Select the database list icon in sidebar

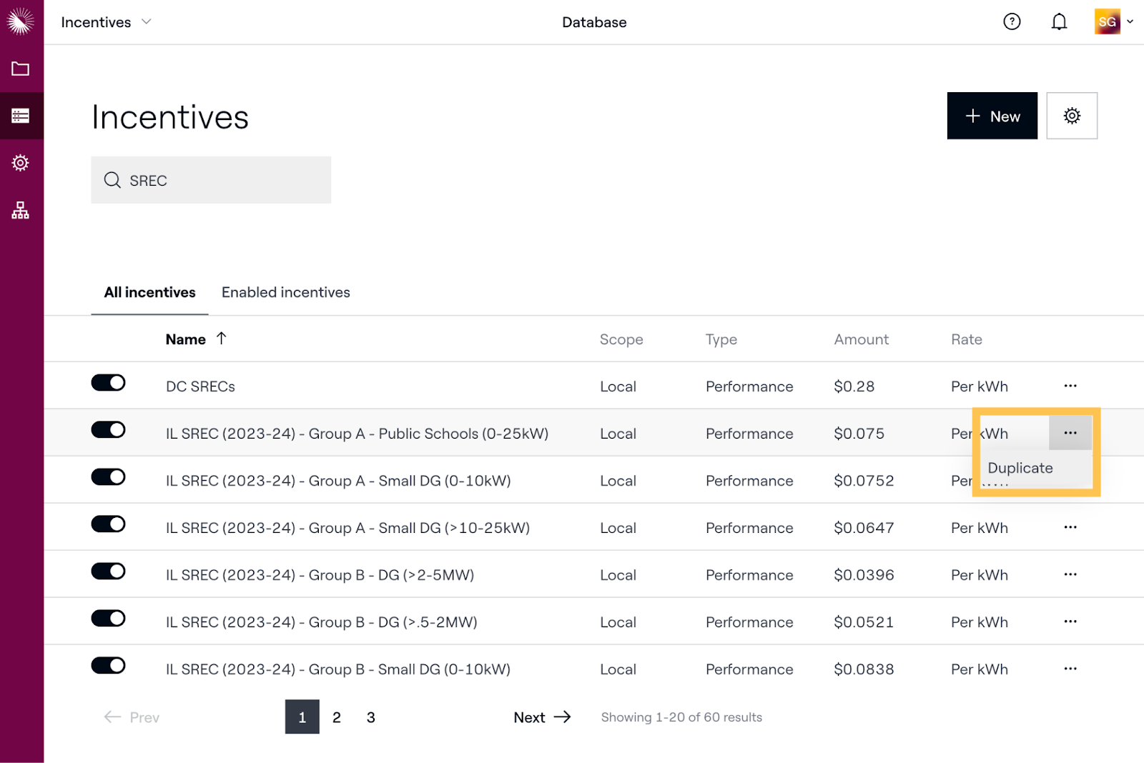click(21, 116)
